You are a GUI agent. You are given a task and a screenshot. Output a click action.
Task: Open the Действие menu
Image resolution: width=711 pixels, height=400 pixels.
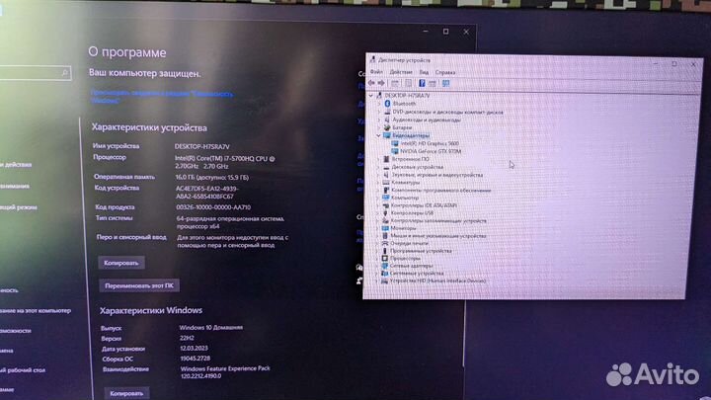(401, 72)
